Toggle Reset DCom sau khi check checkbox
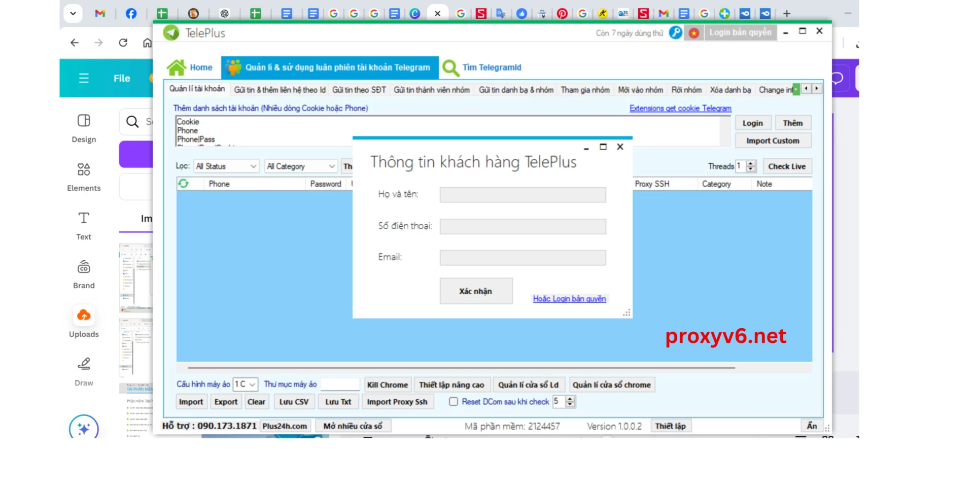The width and height of the screenshot is (974, 487). coord(454,402)
